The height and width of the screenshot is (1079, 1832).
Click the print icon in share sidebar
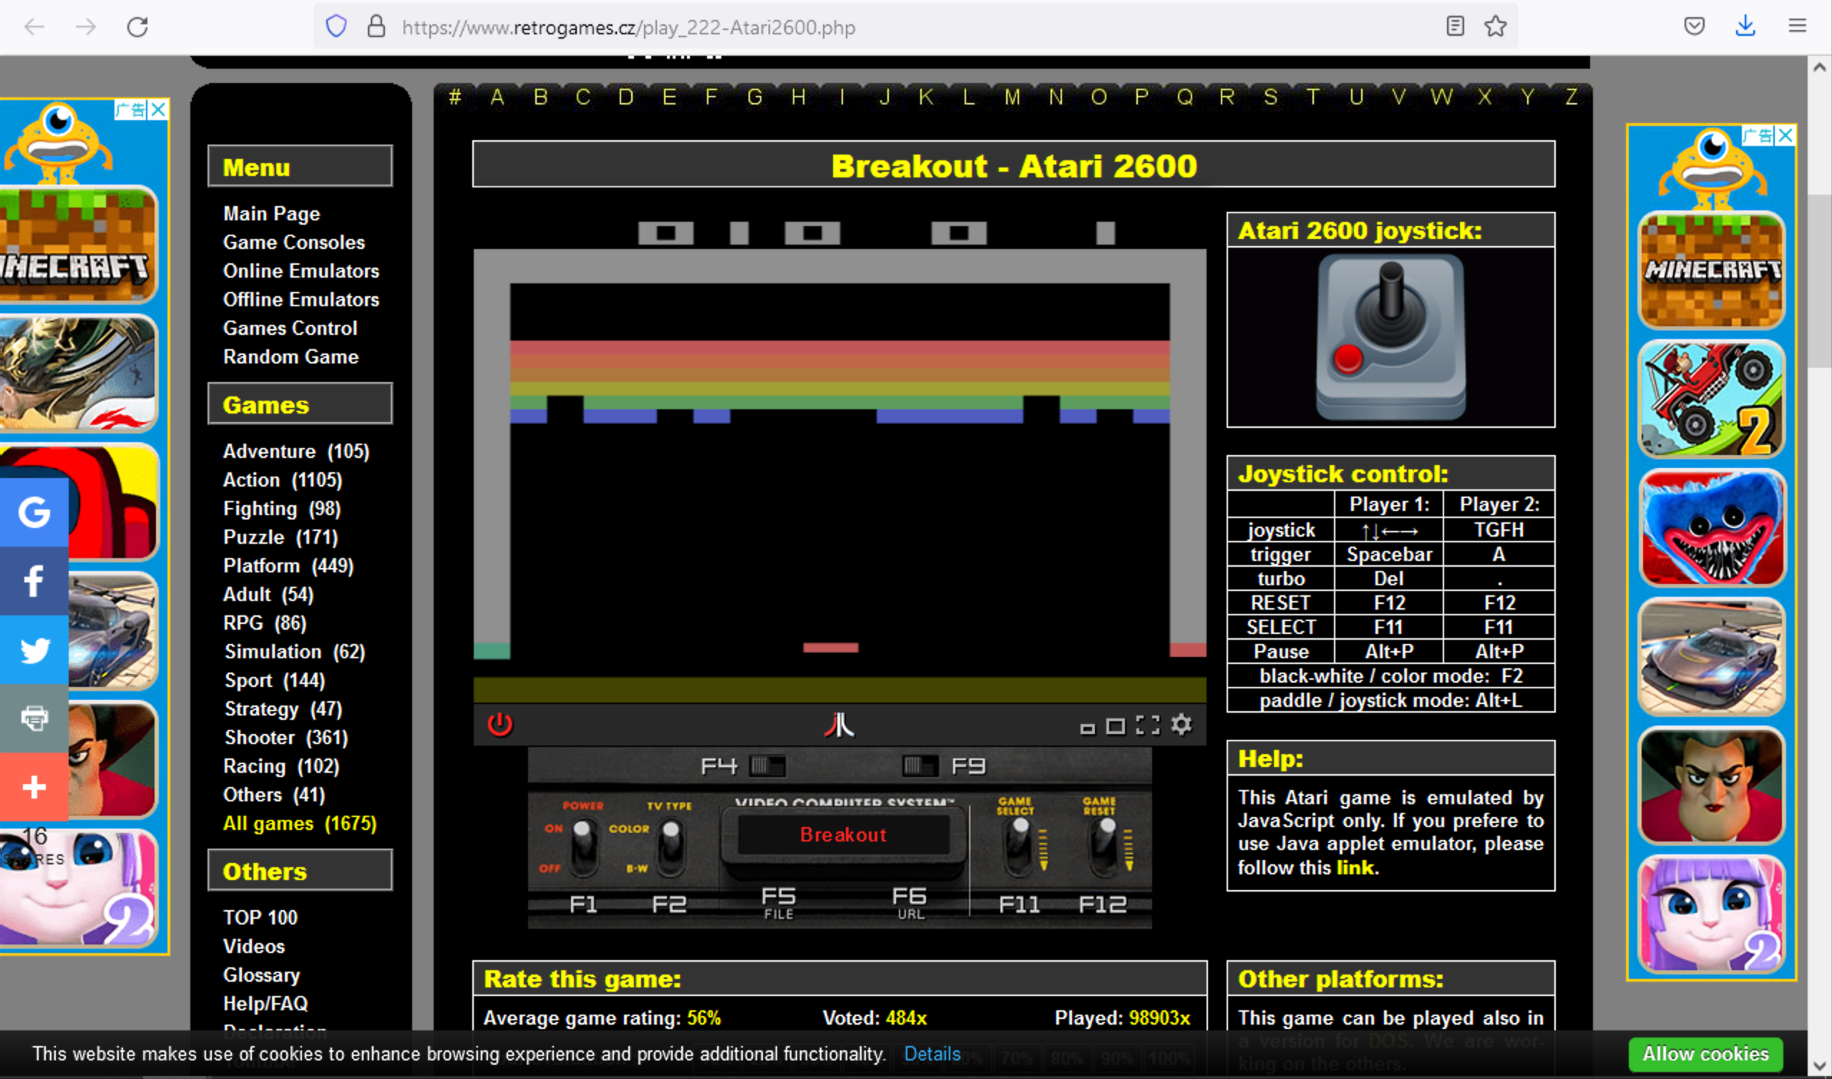(34, 718)
